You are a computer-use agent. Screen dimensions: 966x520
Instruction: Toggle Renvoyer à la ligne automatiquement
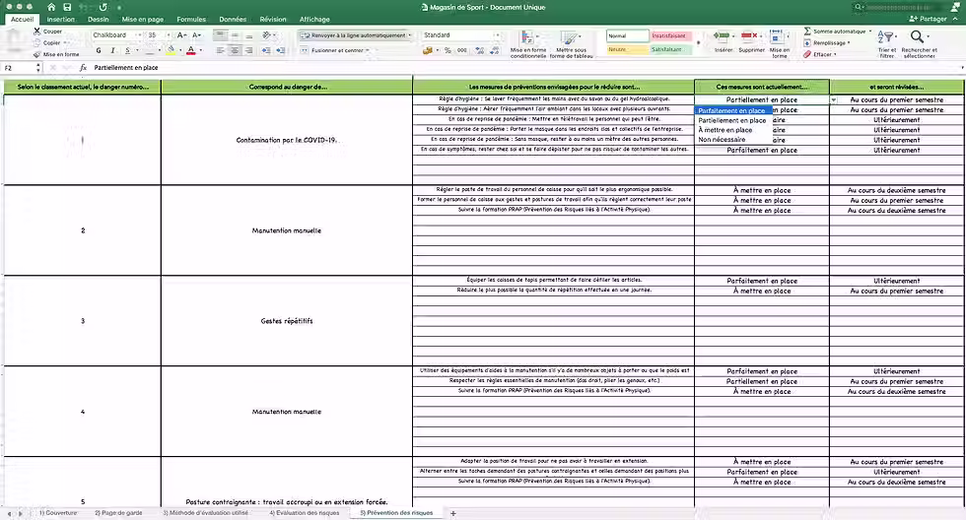356,35
